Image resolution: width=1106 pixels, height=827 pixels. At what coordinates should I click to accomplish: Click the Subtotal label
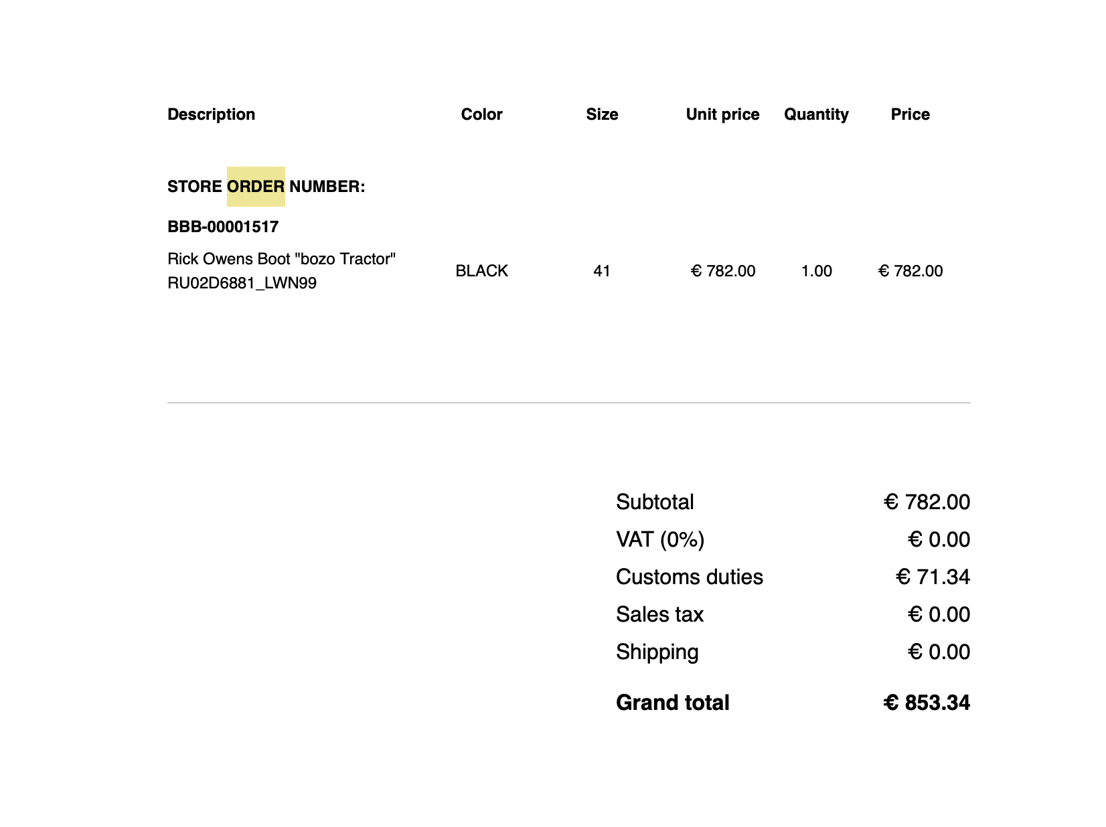655,502
